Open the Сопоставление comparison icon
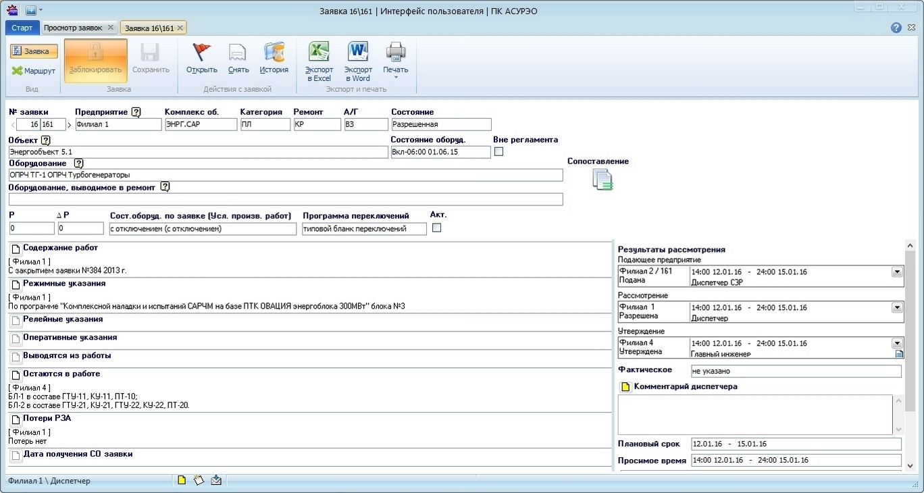This screenshot has height=493, width=924. (x=602, y=180)
